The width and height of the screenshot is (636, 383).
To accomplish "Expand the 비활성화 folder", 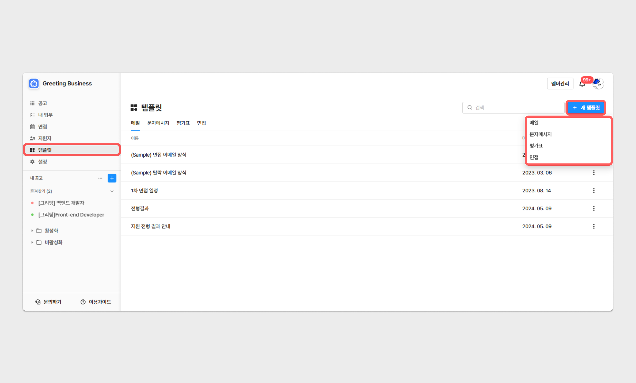I will 32,242.
